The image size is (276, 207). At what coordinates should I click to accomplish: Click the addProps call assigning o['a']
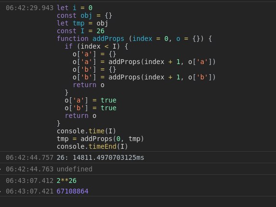(x=144, y=62)
